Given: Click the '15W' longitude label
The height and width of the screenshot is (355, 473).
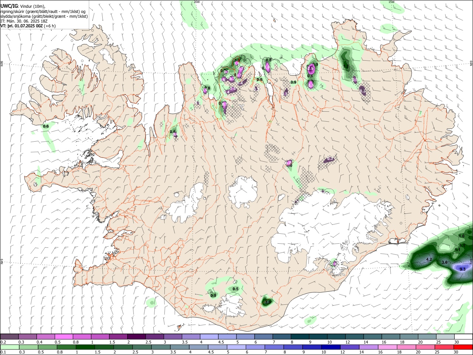Looking at the screenshot, I should (x=391, y=2).
